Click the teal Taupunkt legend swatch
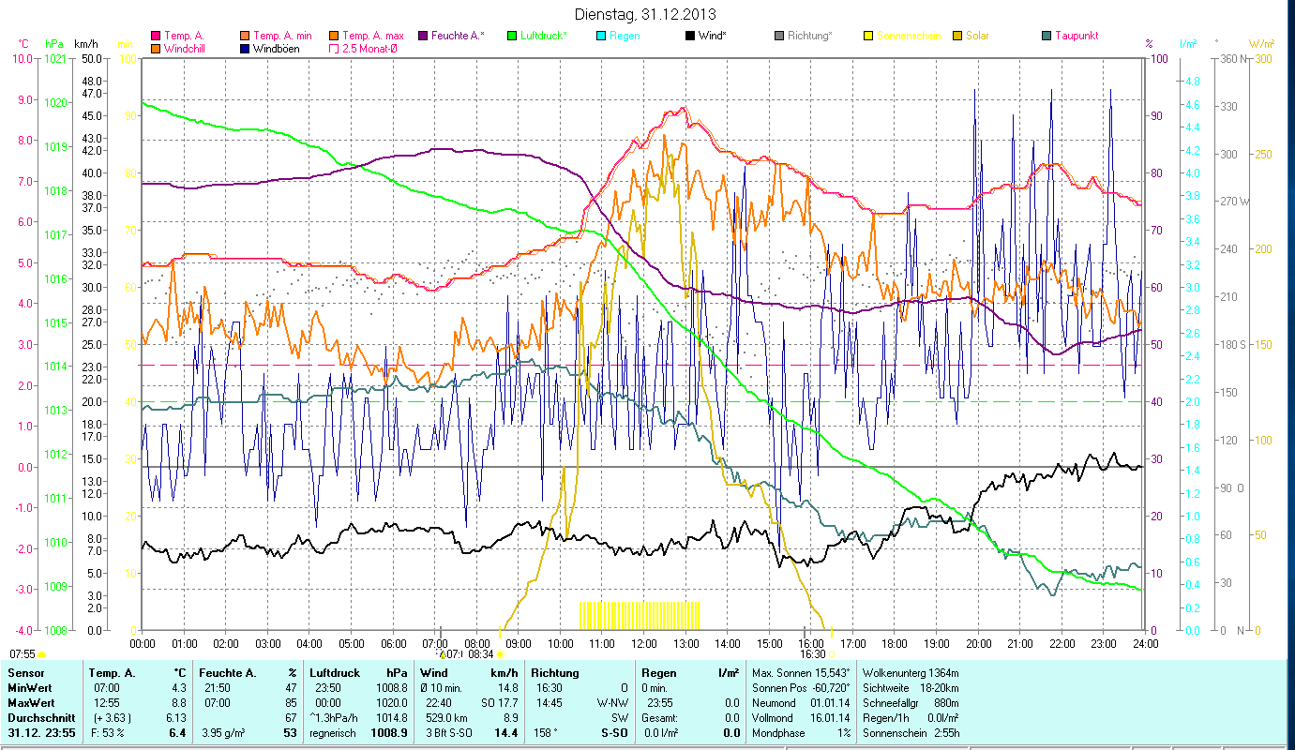1295x750 pixels. click(x=1046, y=36)
